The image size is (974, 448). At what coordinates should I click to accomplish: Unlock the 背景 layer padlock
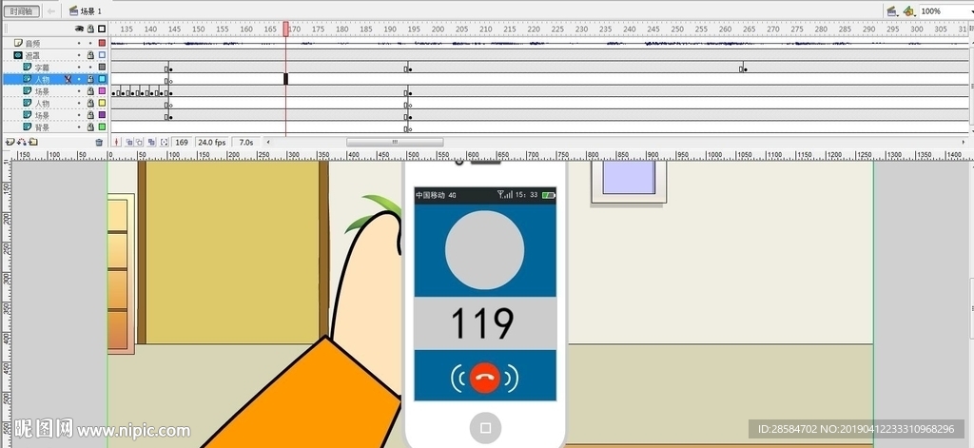90,127
